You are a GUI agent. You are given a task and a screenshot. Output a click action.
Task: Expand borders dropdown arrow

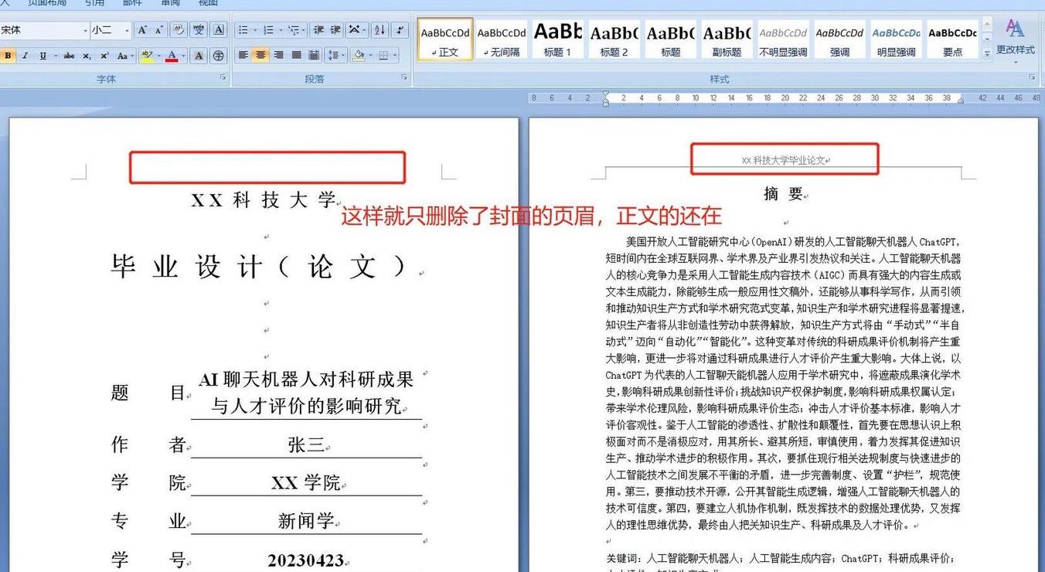coord(393,56)
